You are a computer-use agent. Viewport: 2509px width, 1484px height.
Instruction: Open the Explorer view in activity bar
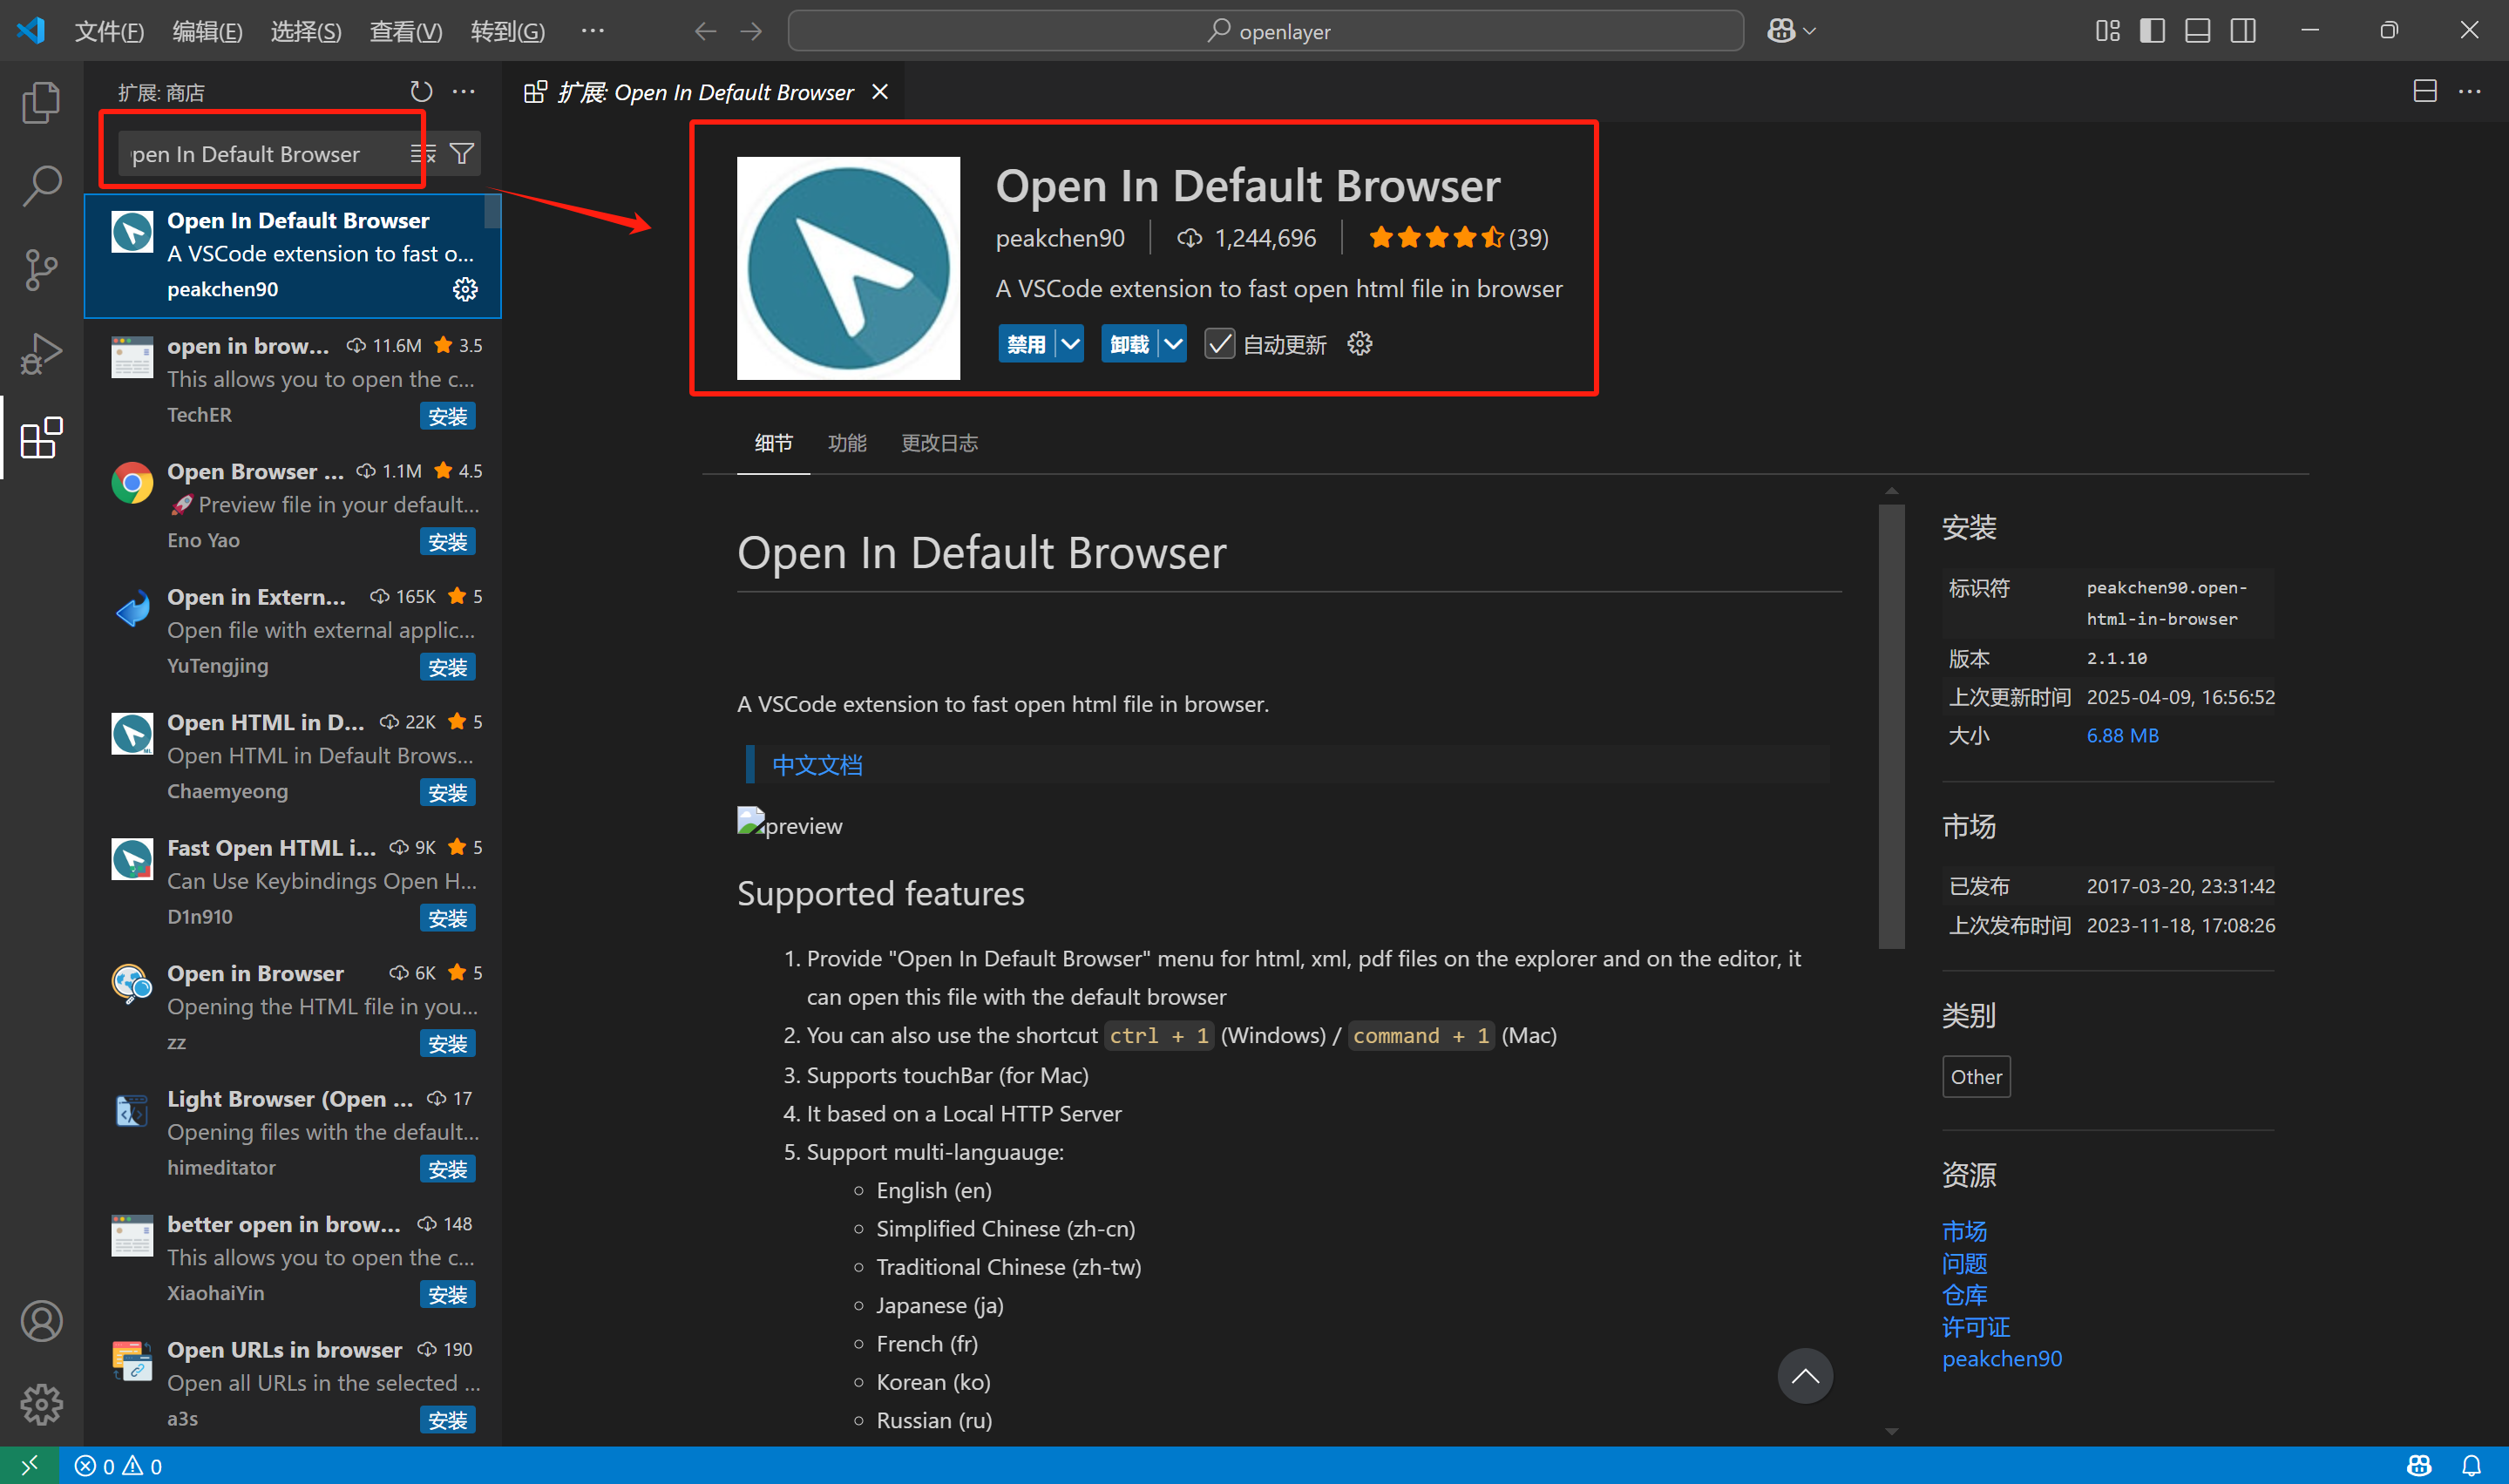coord(41,103)
